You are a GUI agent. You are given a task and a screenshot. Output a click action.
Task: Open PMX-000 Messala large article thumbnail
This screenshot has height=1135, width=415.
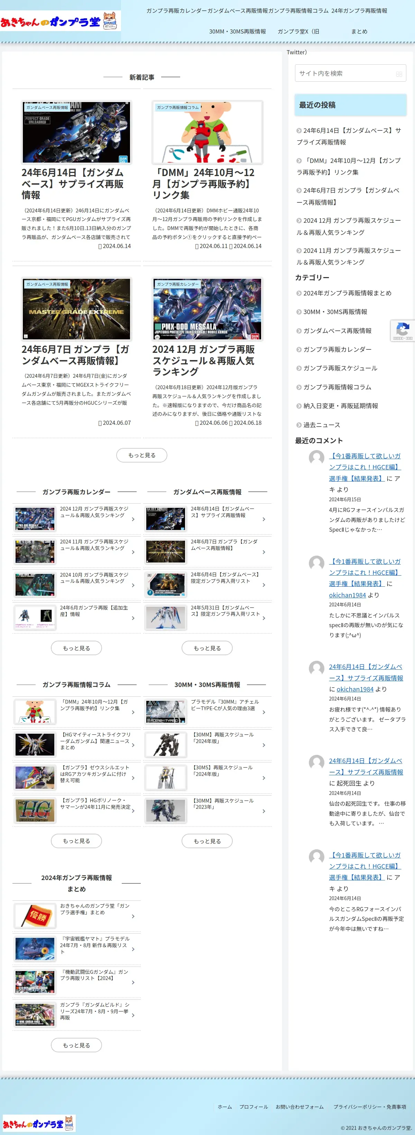coord(207,309)
